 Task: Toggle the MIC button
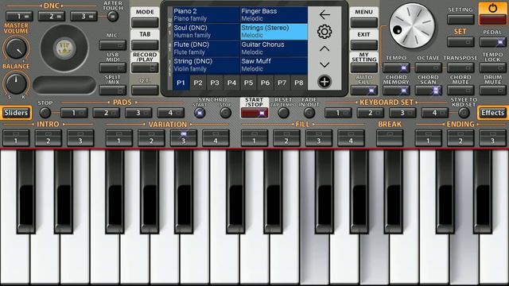(113, 45)
